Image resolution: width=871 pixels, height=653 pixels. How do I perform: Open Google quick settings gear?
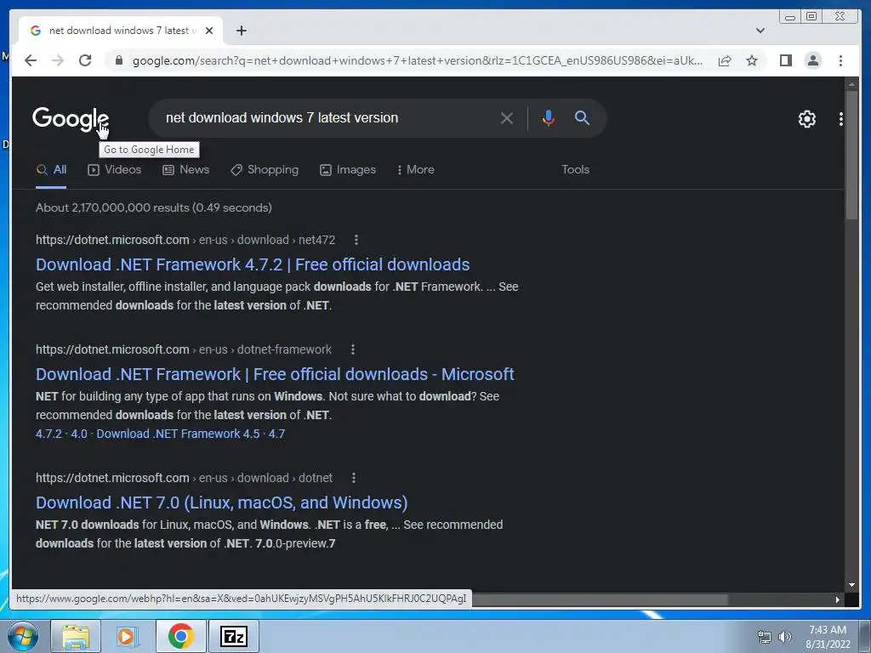pyautogui.click(x=806, y=119)
